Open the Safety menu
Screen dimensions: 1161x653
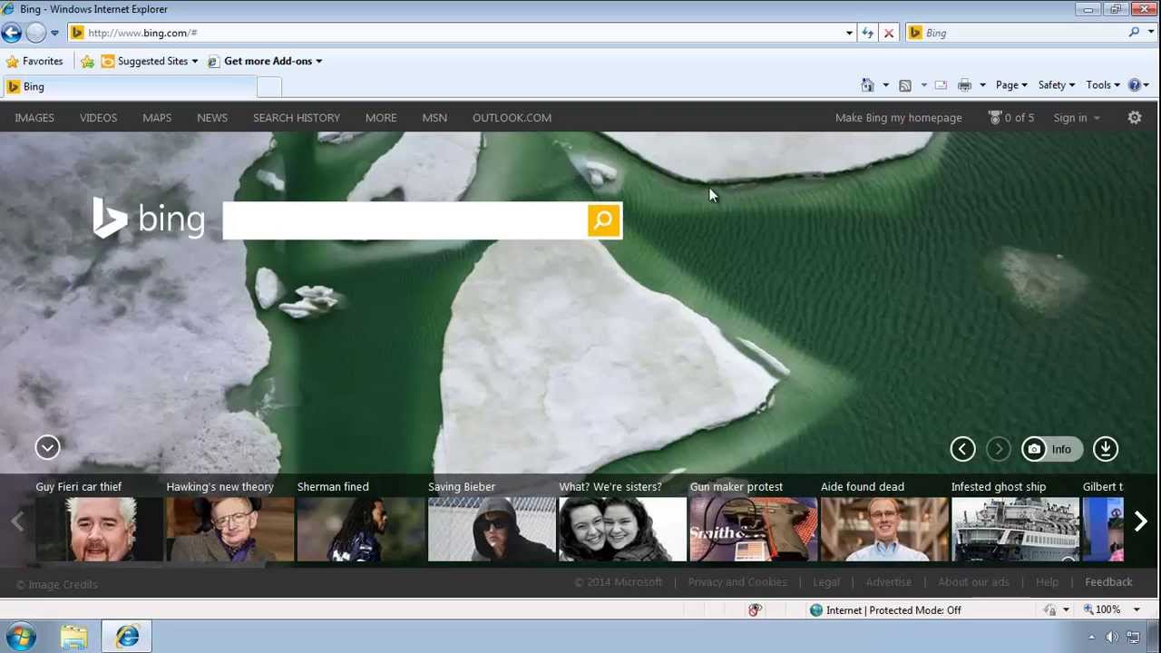pyautogui.click(x=1057, y=85)
